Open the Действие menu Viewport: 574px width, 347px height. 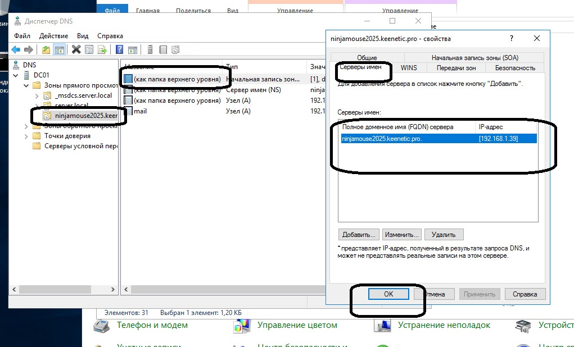pyautogui.click(x=53, y=36)
